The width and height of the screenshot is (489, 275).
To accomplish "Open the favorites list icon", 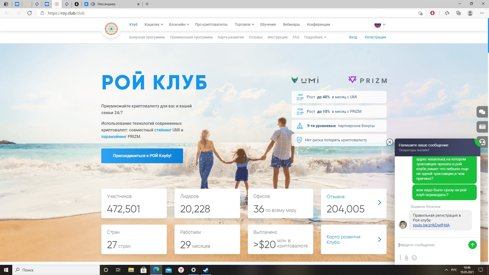I will [447, 13].
